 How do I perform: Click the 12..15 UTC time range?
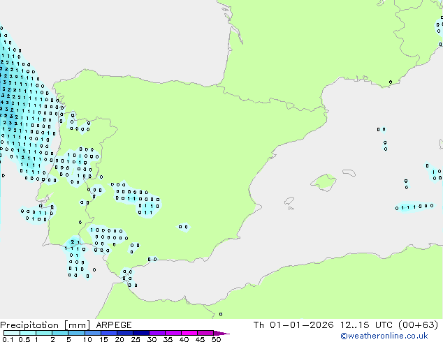point(366,325)
